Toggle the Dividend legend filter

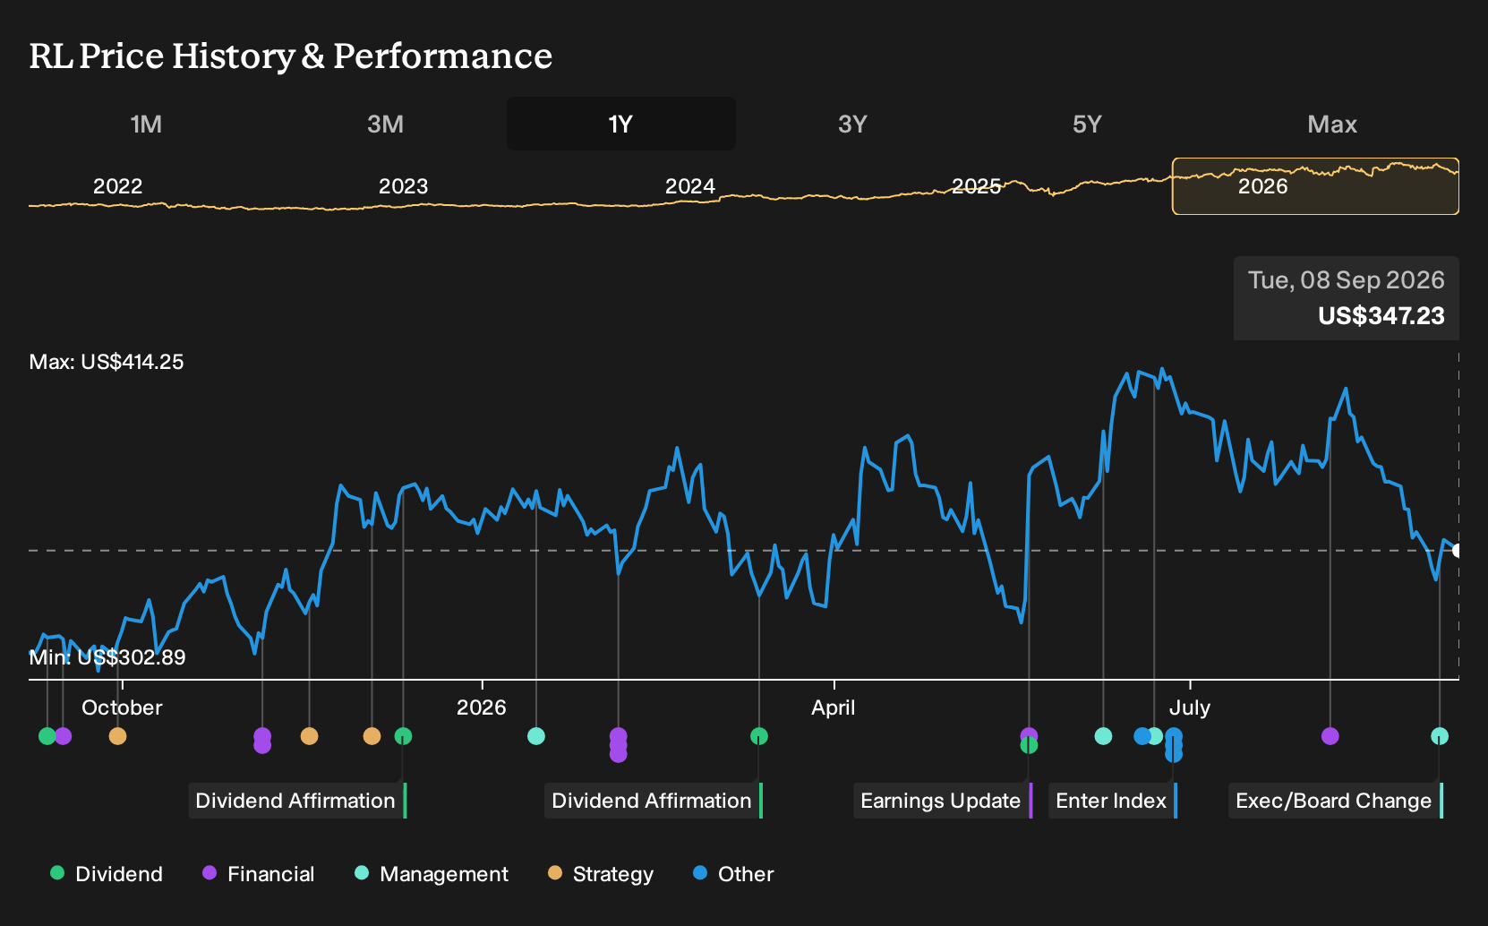[x=107, y=874]
